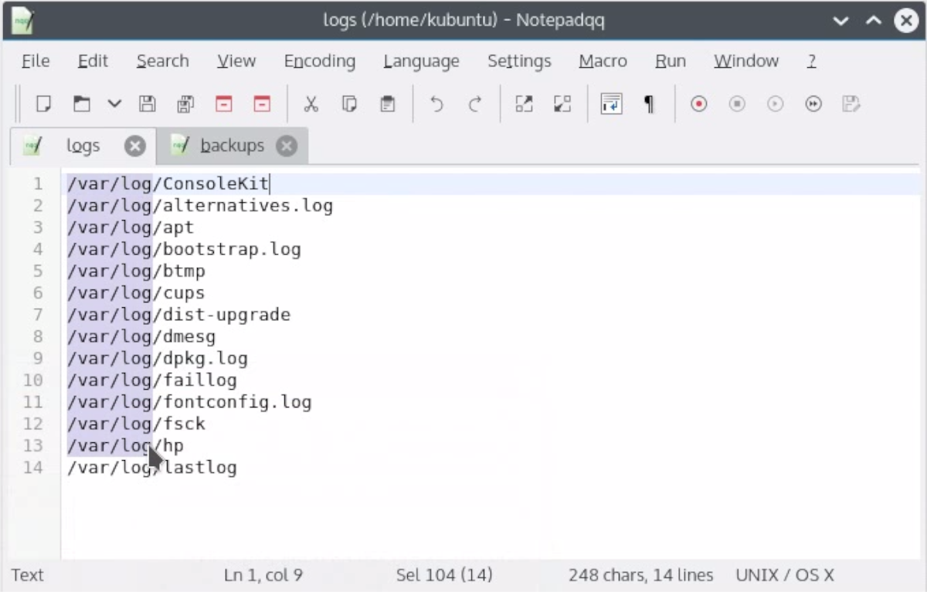Open the Macro menu
Screen dimensions: 927x592
[603, 61]
